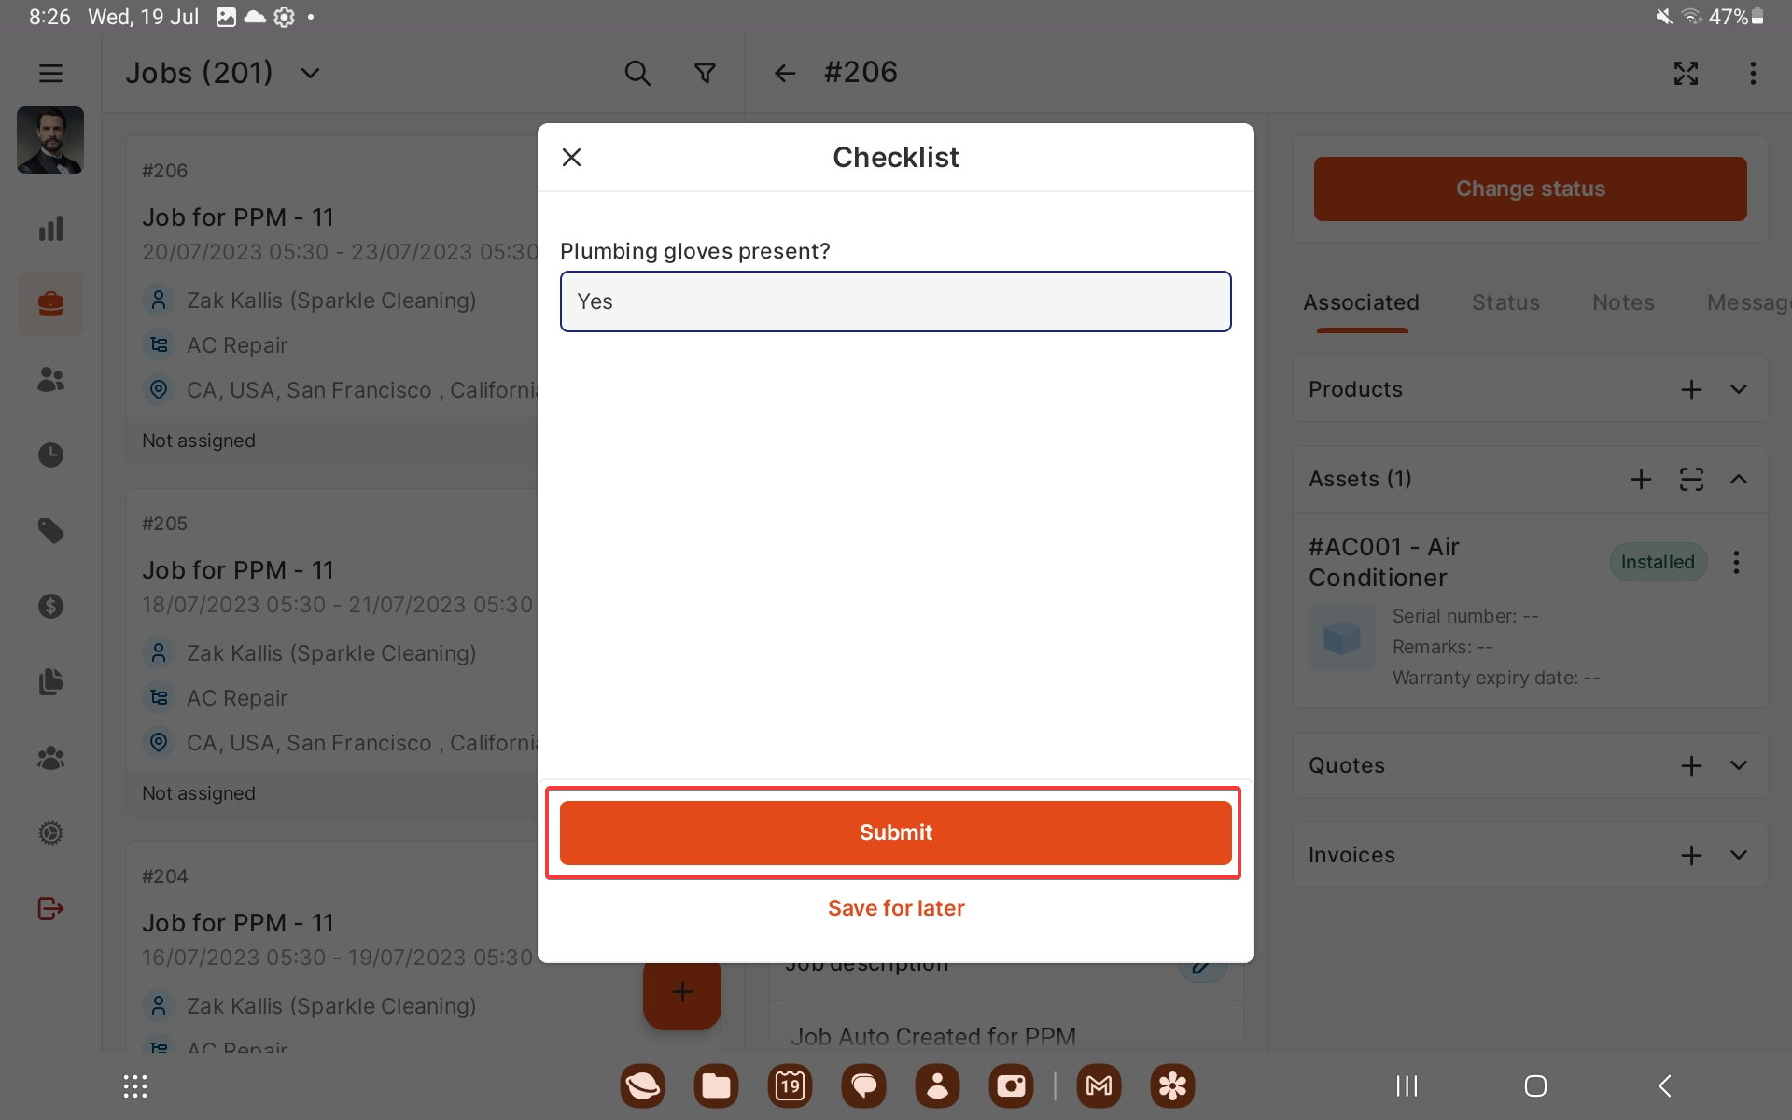Open the customers sidebar icon
The image size is (1792, 1120).
pos(50,379)
